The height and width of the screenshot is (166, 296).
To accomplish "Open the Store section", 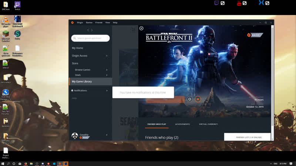I will pos(75,63).
